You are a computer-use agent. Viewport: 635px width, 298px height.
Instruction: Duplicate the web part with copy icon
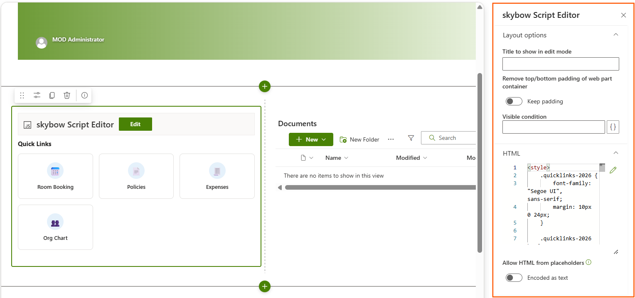tap(52, 95)
